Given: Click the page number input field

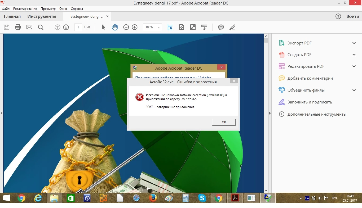Looking at the screenshot, I should click(78, 27).
